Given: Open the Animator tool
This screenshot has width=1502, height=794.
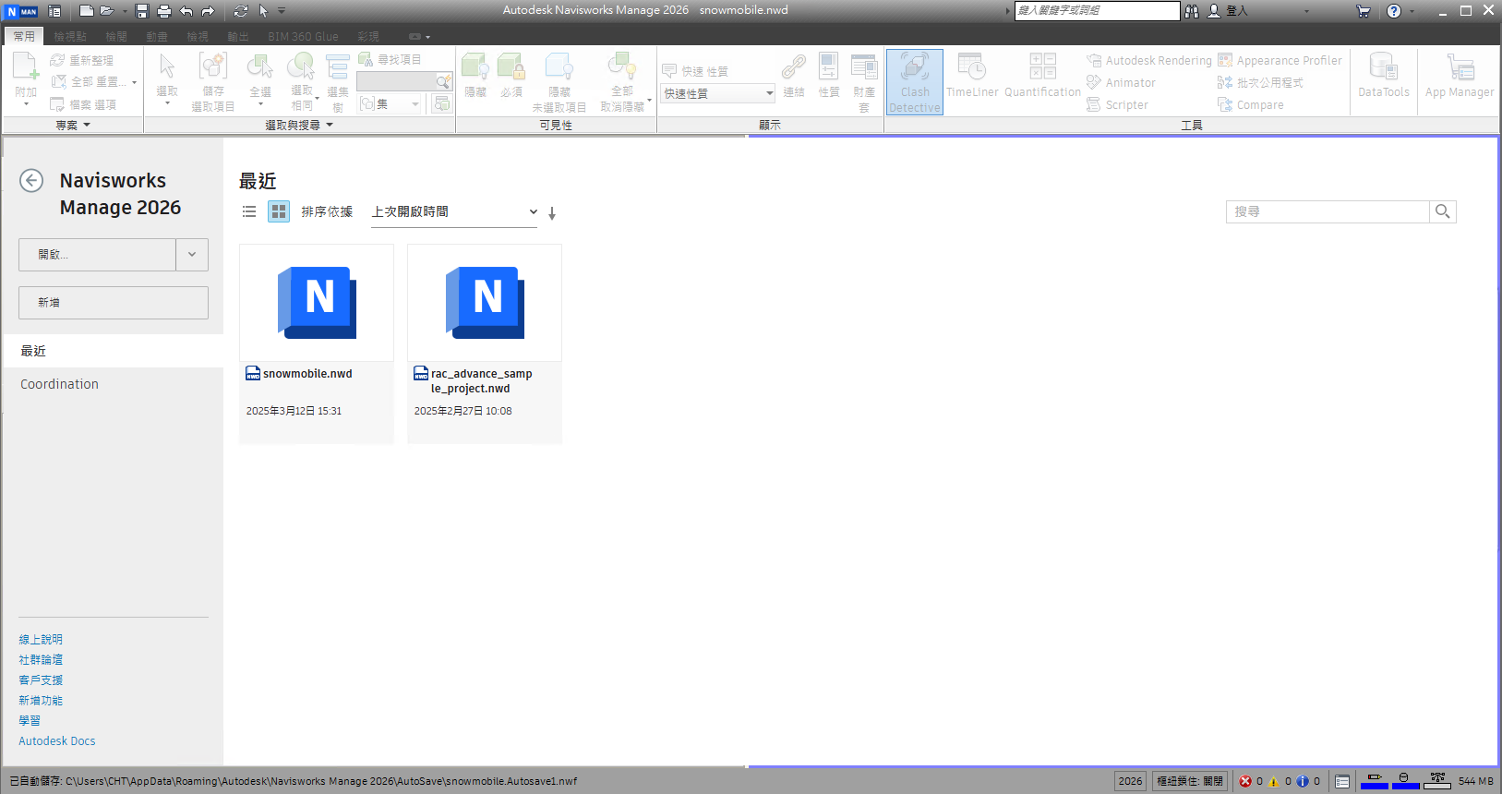Looking at the screenshot, I should [x=1121, y=82].
